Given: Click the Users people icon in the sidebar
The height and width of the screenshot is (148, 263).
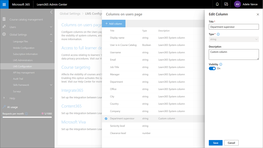Looking at the screenshot, I should (x=4, y=27).
